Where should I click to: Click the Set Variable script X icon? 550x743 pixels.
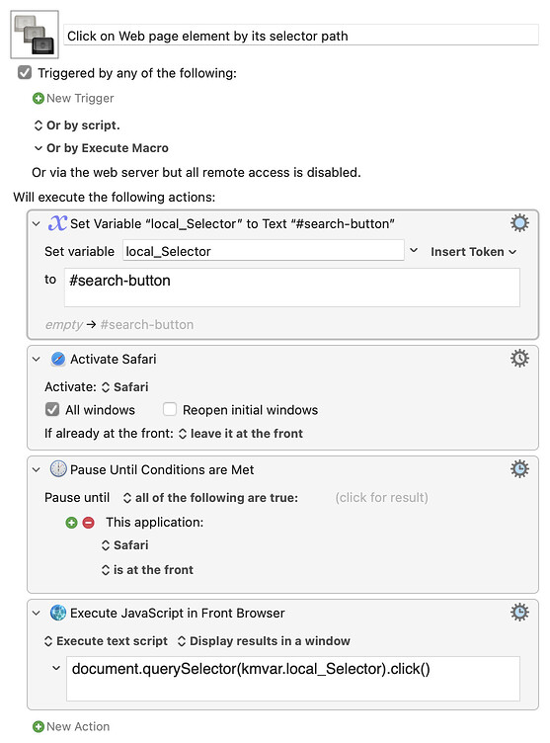58,223
